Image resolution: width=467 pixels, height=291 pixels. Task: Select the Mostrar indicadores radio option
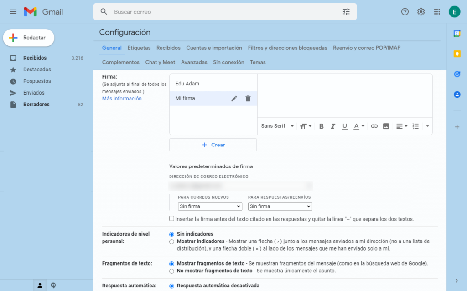(x=171, y=241)
